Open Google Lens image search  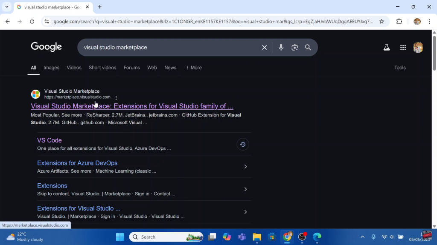tap(294, 48)
